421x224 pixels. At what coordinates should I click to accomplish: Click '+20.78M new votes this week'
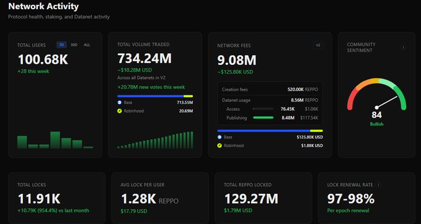[151, 87]
